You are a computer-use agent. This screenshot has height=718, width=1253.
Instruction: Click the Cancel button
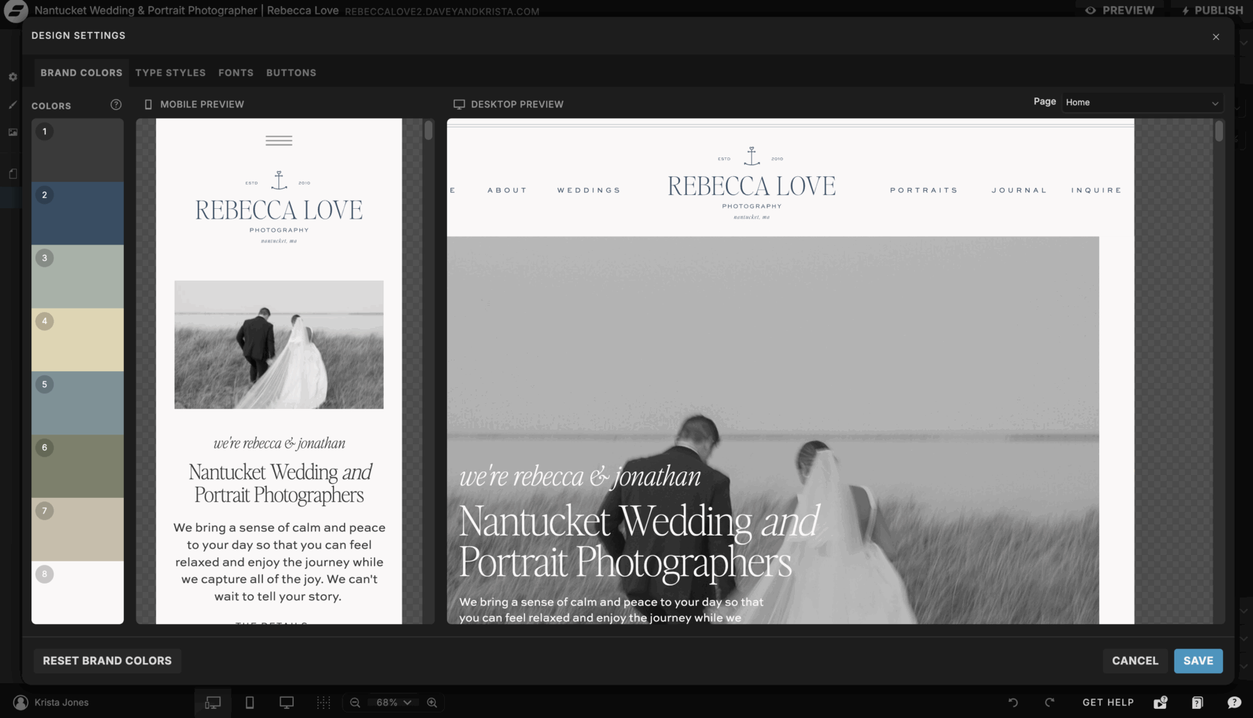pos(1135,661)
